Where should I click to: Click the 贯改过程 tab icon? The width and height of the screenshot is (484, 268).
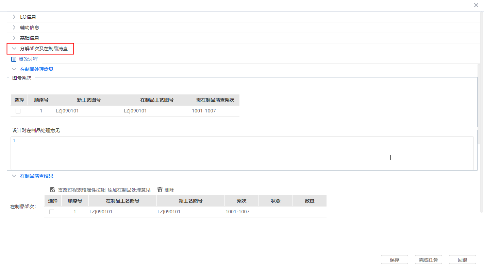[x=14, y=59]
